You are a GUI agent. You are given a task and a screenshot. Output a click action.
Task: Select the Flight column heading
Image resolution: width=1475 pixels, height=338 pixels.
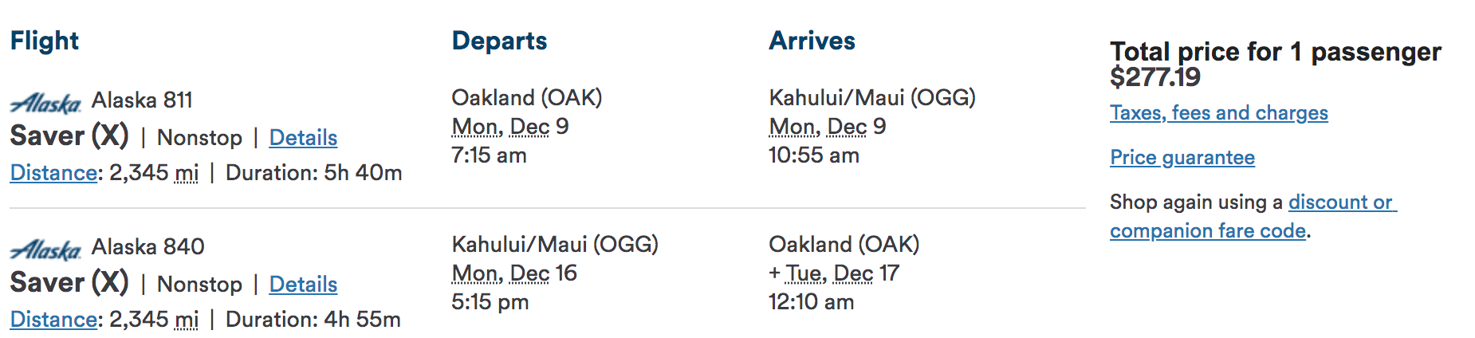click(45, 41)
